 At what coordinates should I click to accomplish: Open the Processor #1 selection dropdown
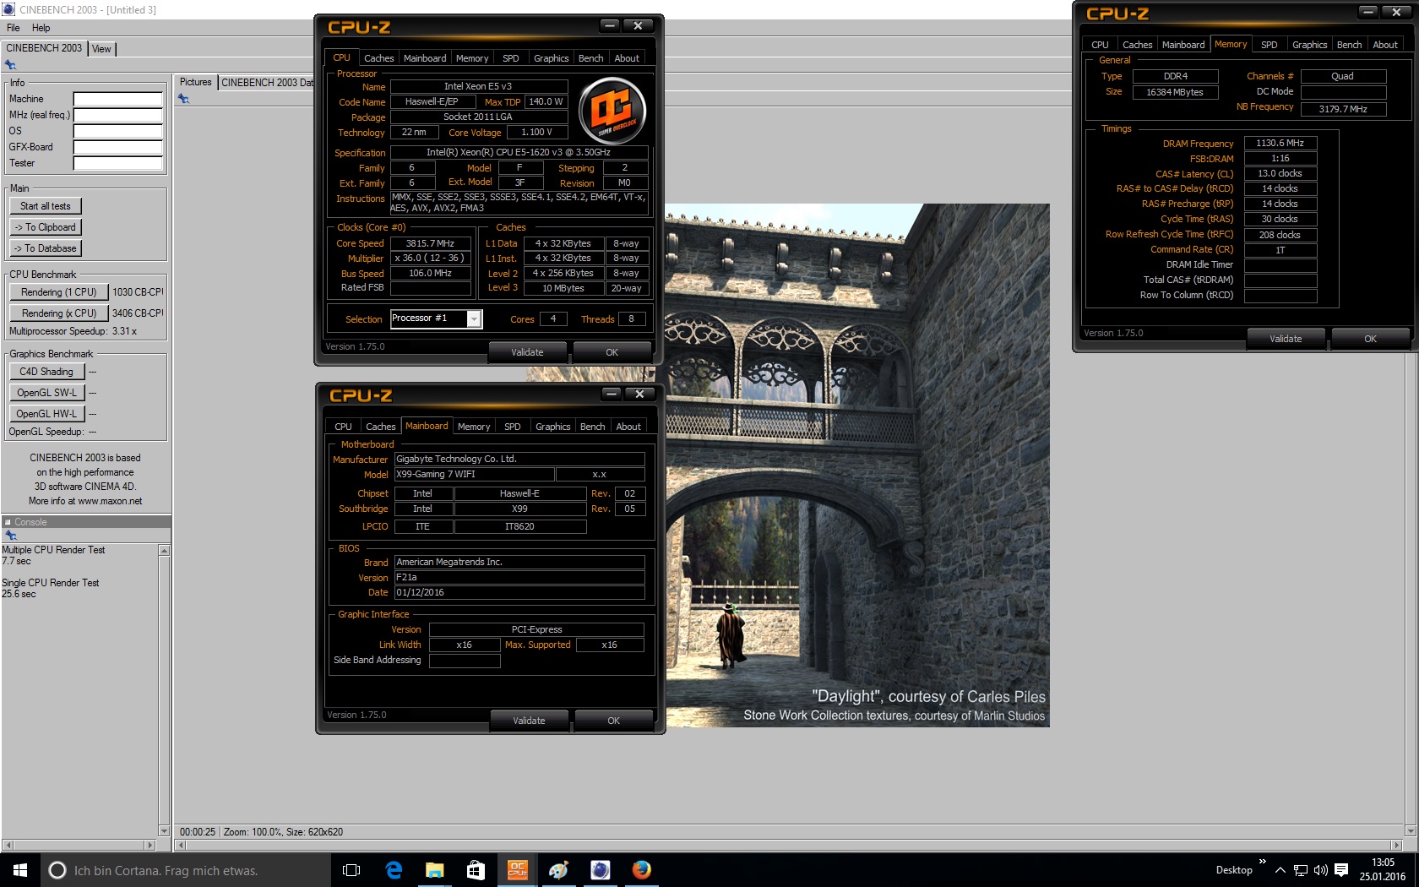point(474,318)
